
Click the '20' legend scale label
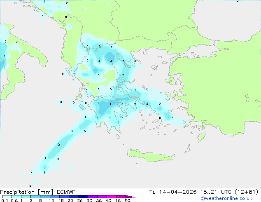[70, 200]
